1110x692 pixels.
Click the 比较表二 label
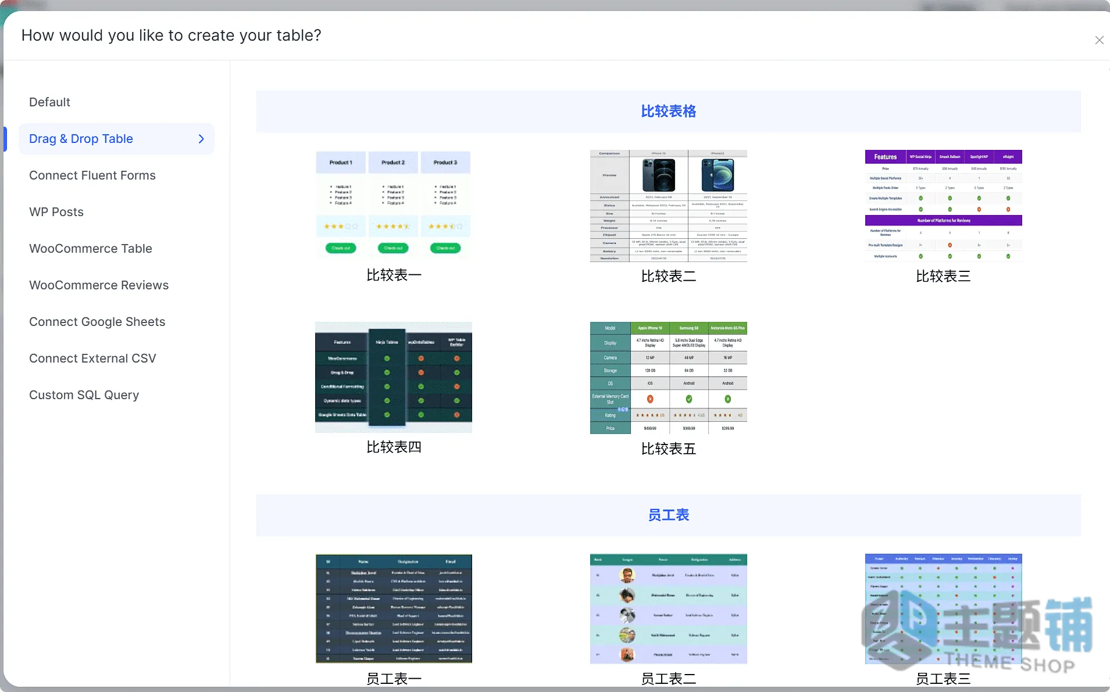pos(669,277)
